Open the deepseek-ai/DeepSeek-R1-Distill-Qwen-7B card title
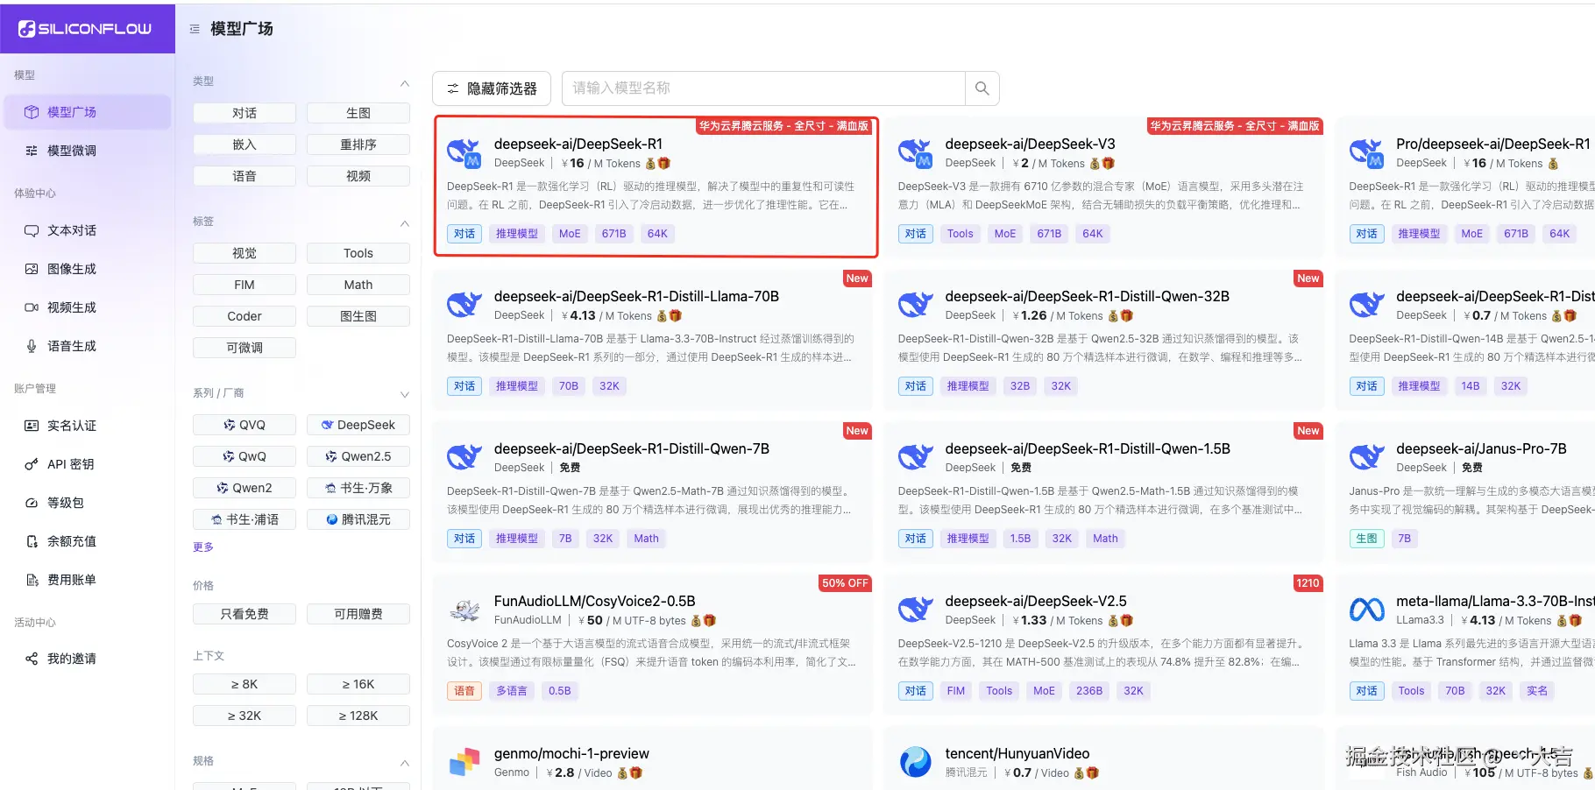 (x=632, y=448)
